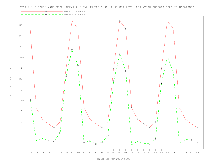Click y-axis tick label 20
The width and height of the screenshot is (215, 166).
coord(21,79)
